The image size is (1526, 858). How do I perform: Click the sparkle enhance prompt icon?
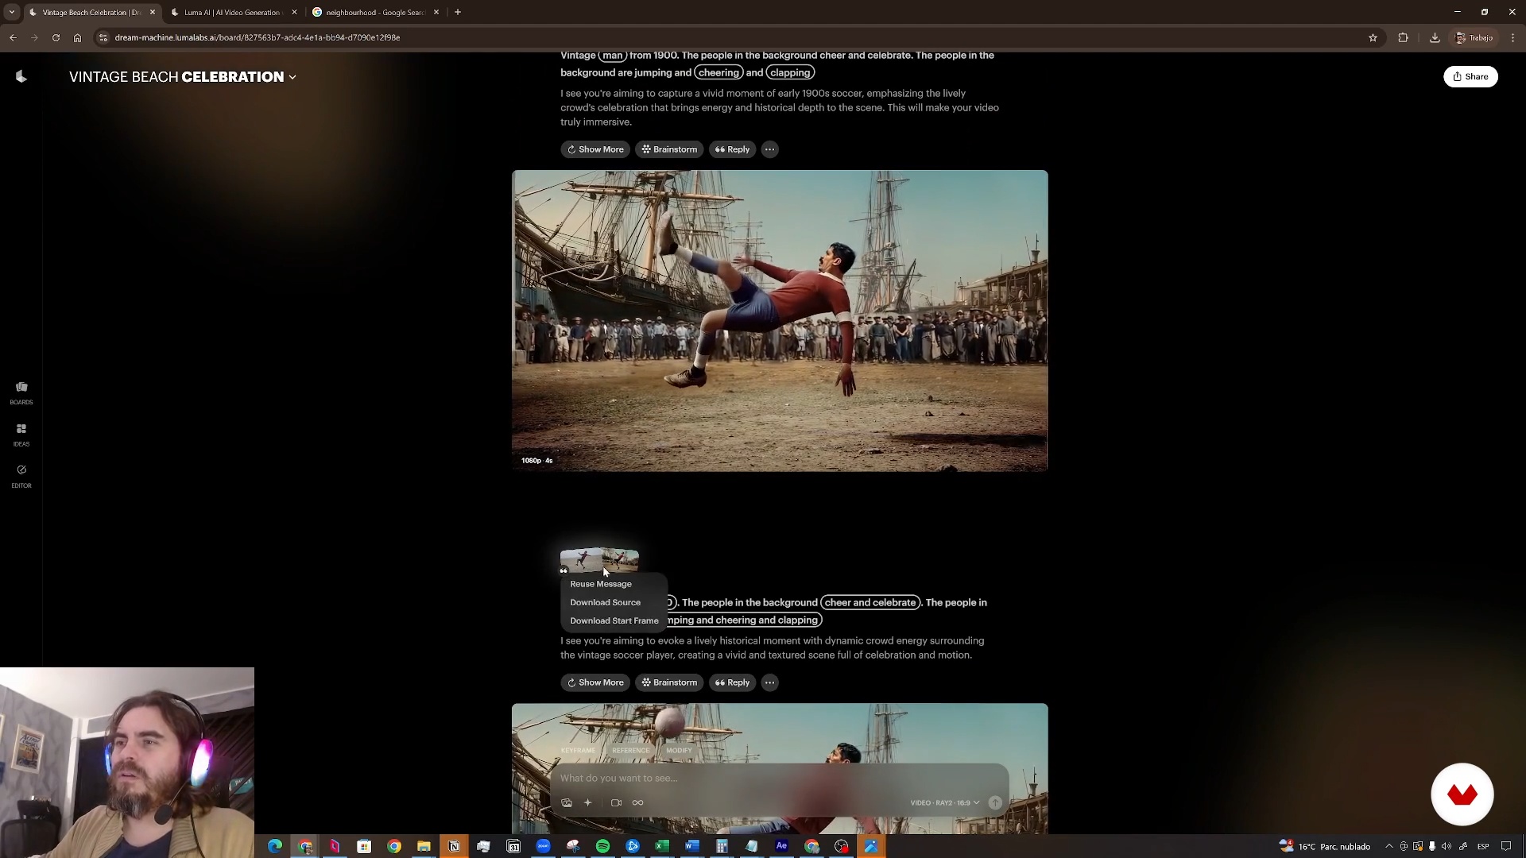[588, 803]
